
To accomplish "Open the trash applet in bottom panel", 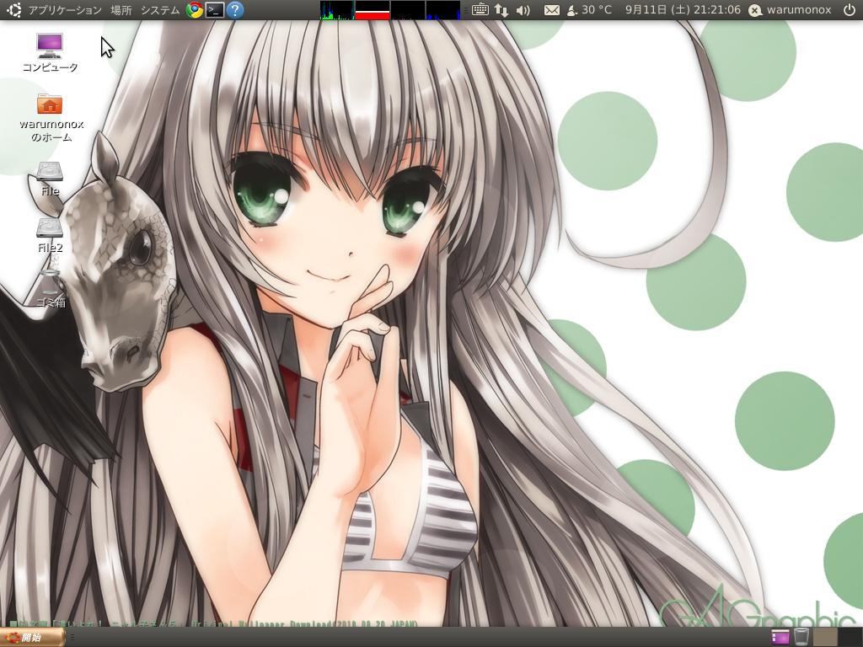I will tap(801, 637).
